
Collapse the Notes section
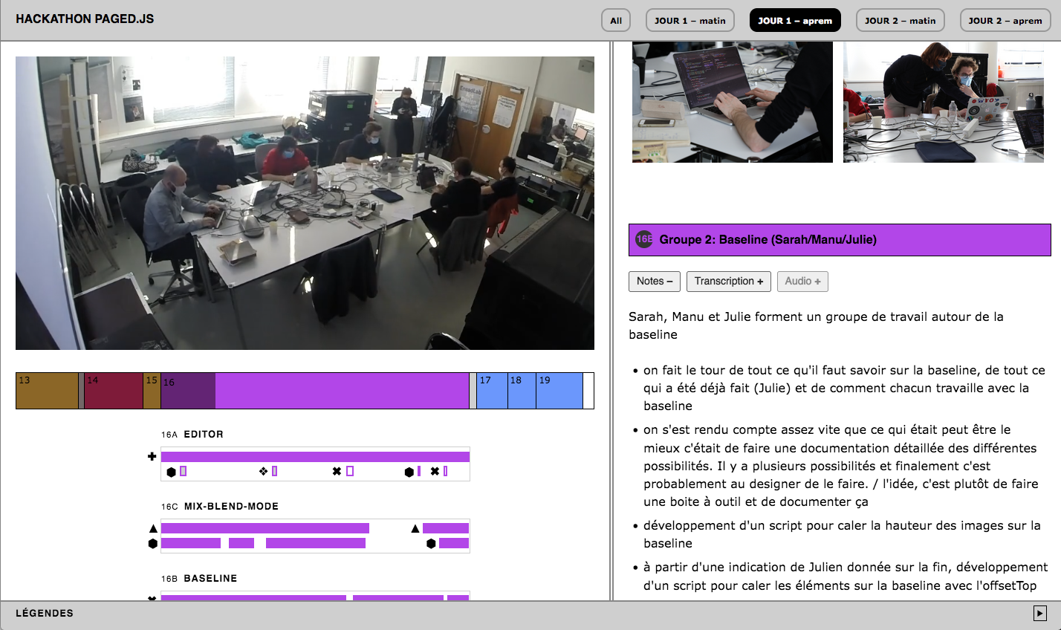tap(654, 281)
